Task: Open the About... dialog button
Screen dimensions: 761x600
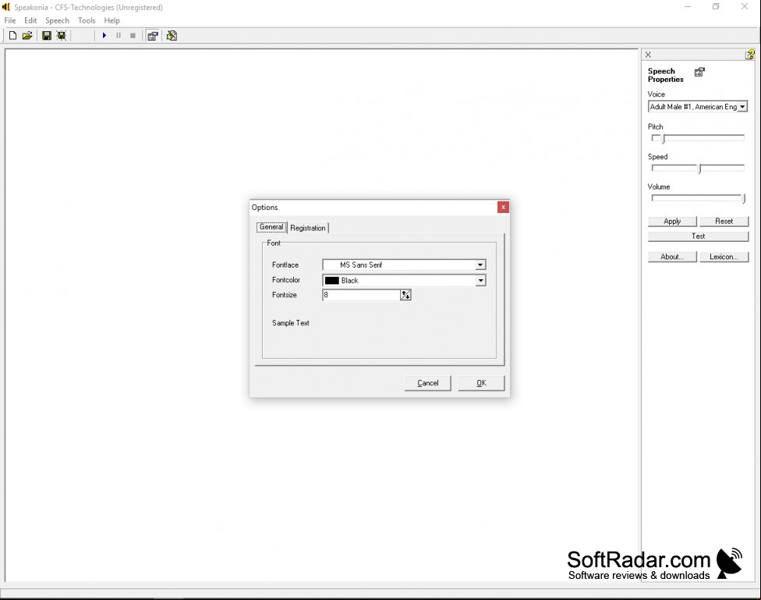Action: point(672,257)
